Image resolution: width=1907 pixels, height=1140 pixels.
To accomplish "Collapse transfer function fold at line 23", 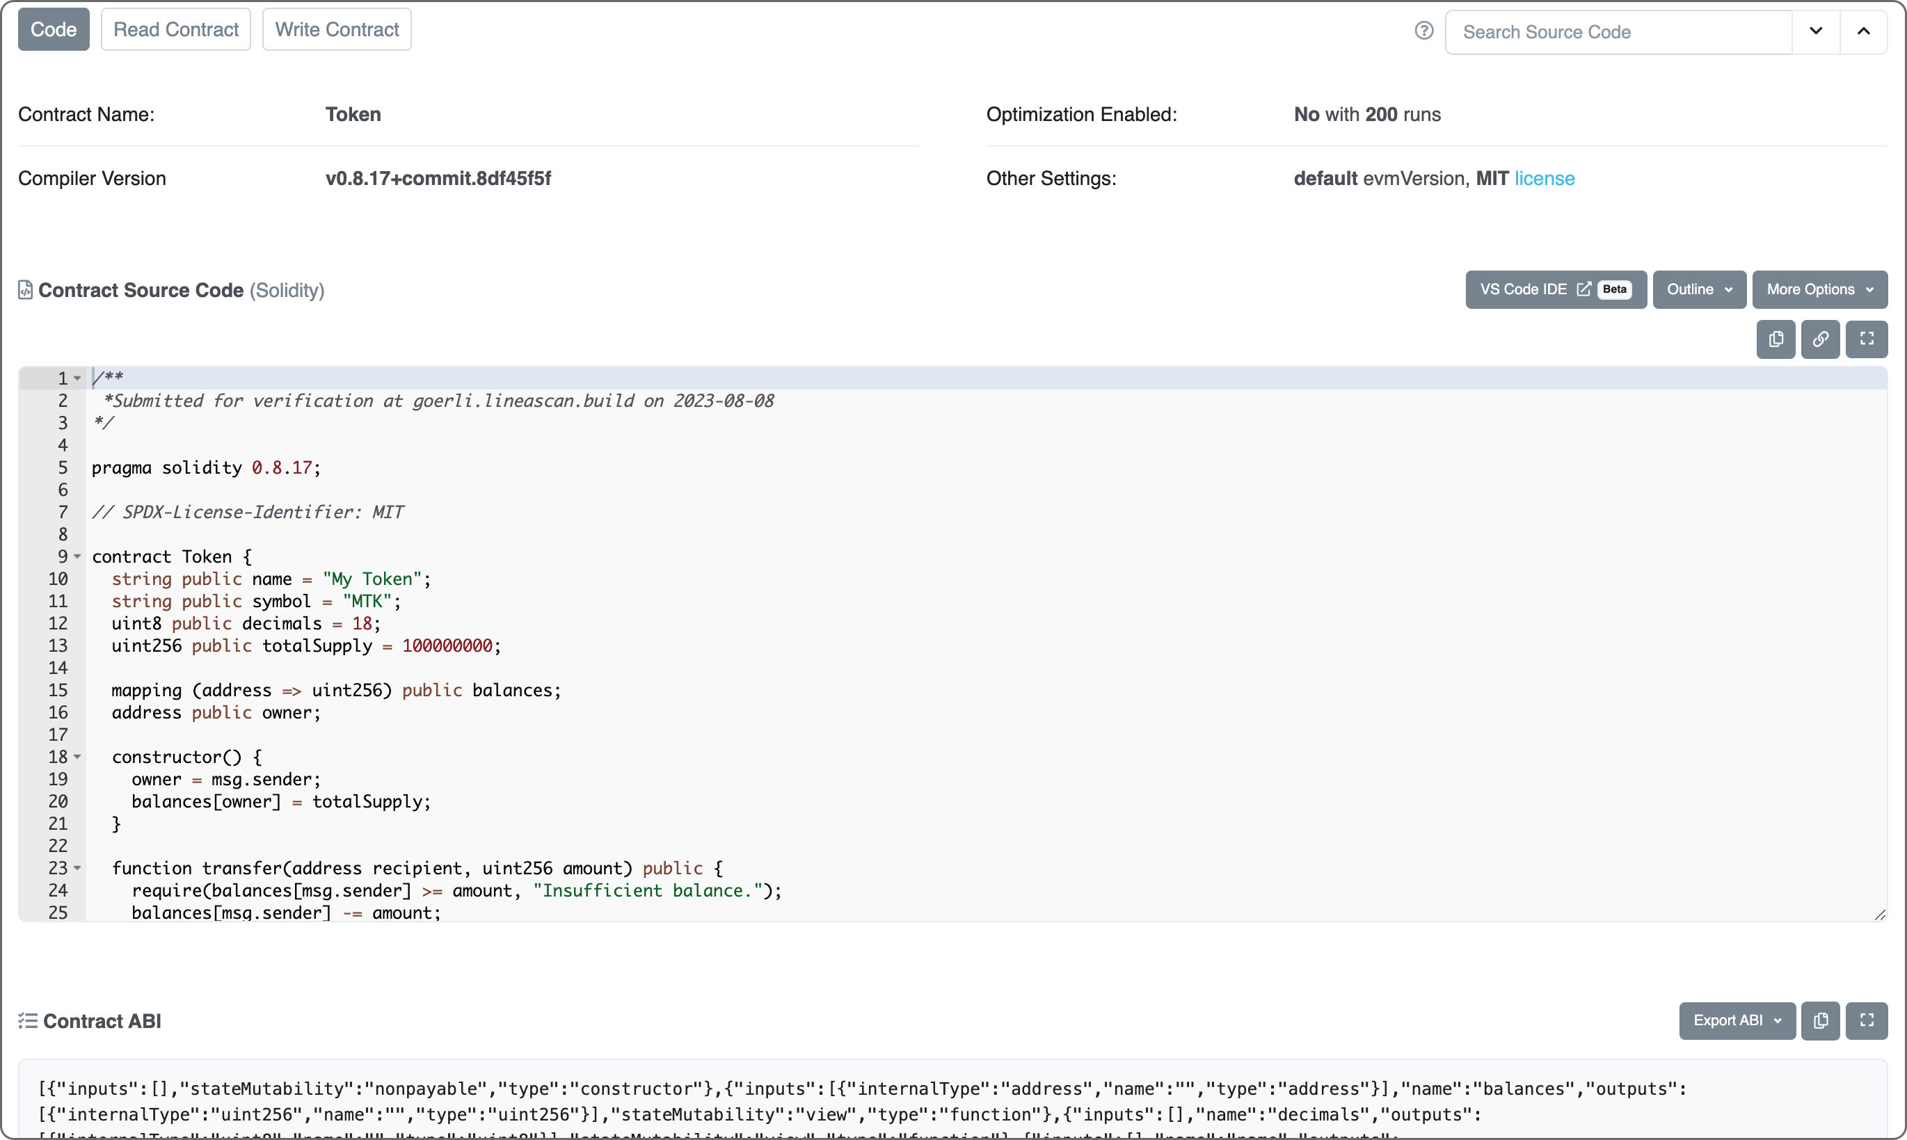I will (x=78, y=868).
